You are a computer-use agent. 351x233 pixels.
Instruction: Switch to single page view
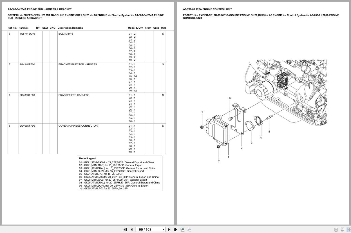[x=336, y=230]
